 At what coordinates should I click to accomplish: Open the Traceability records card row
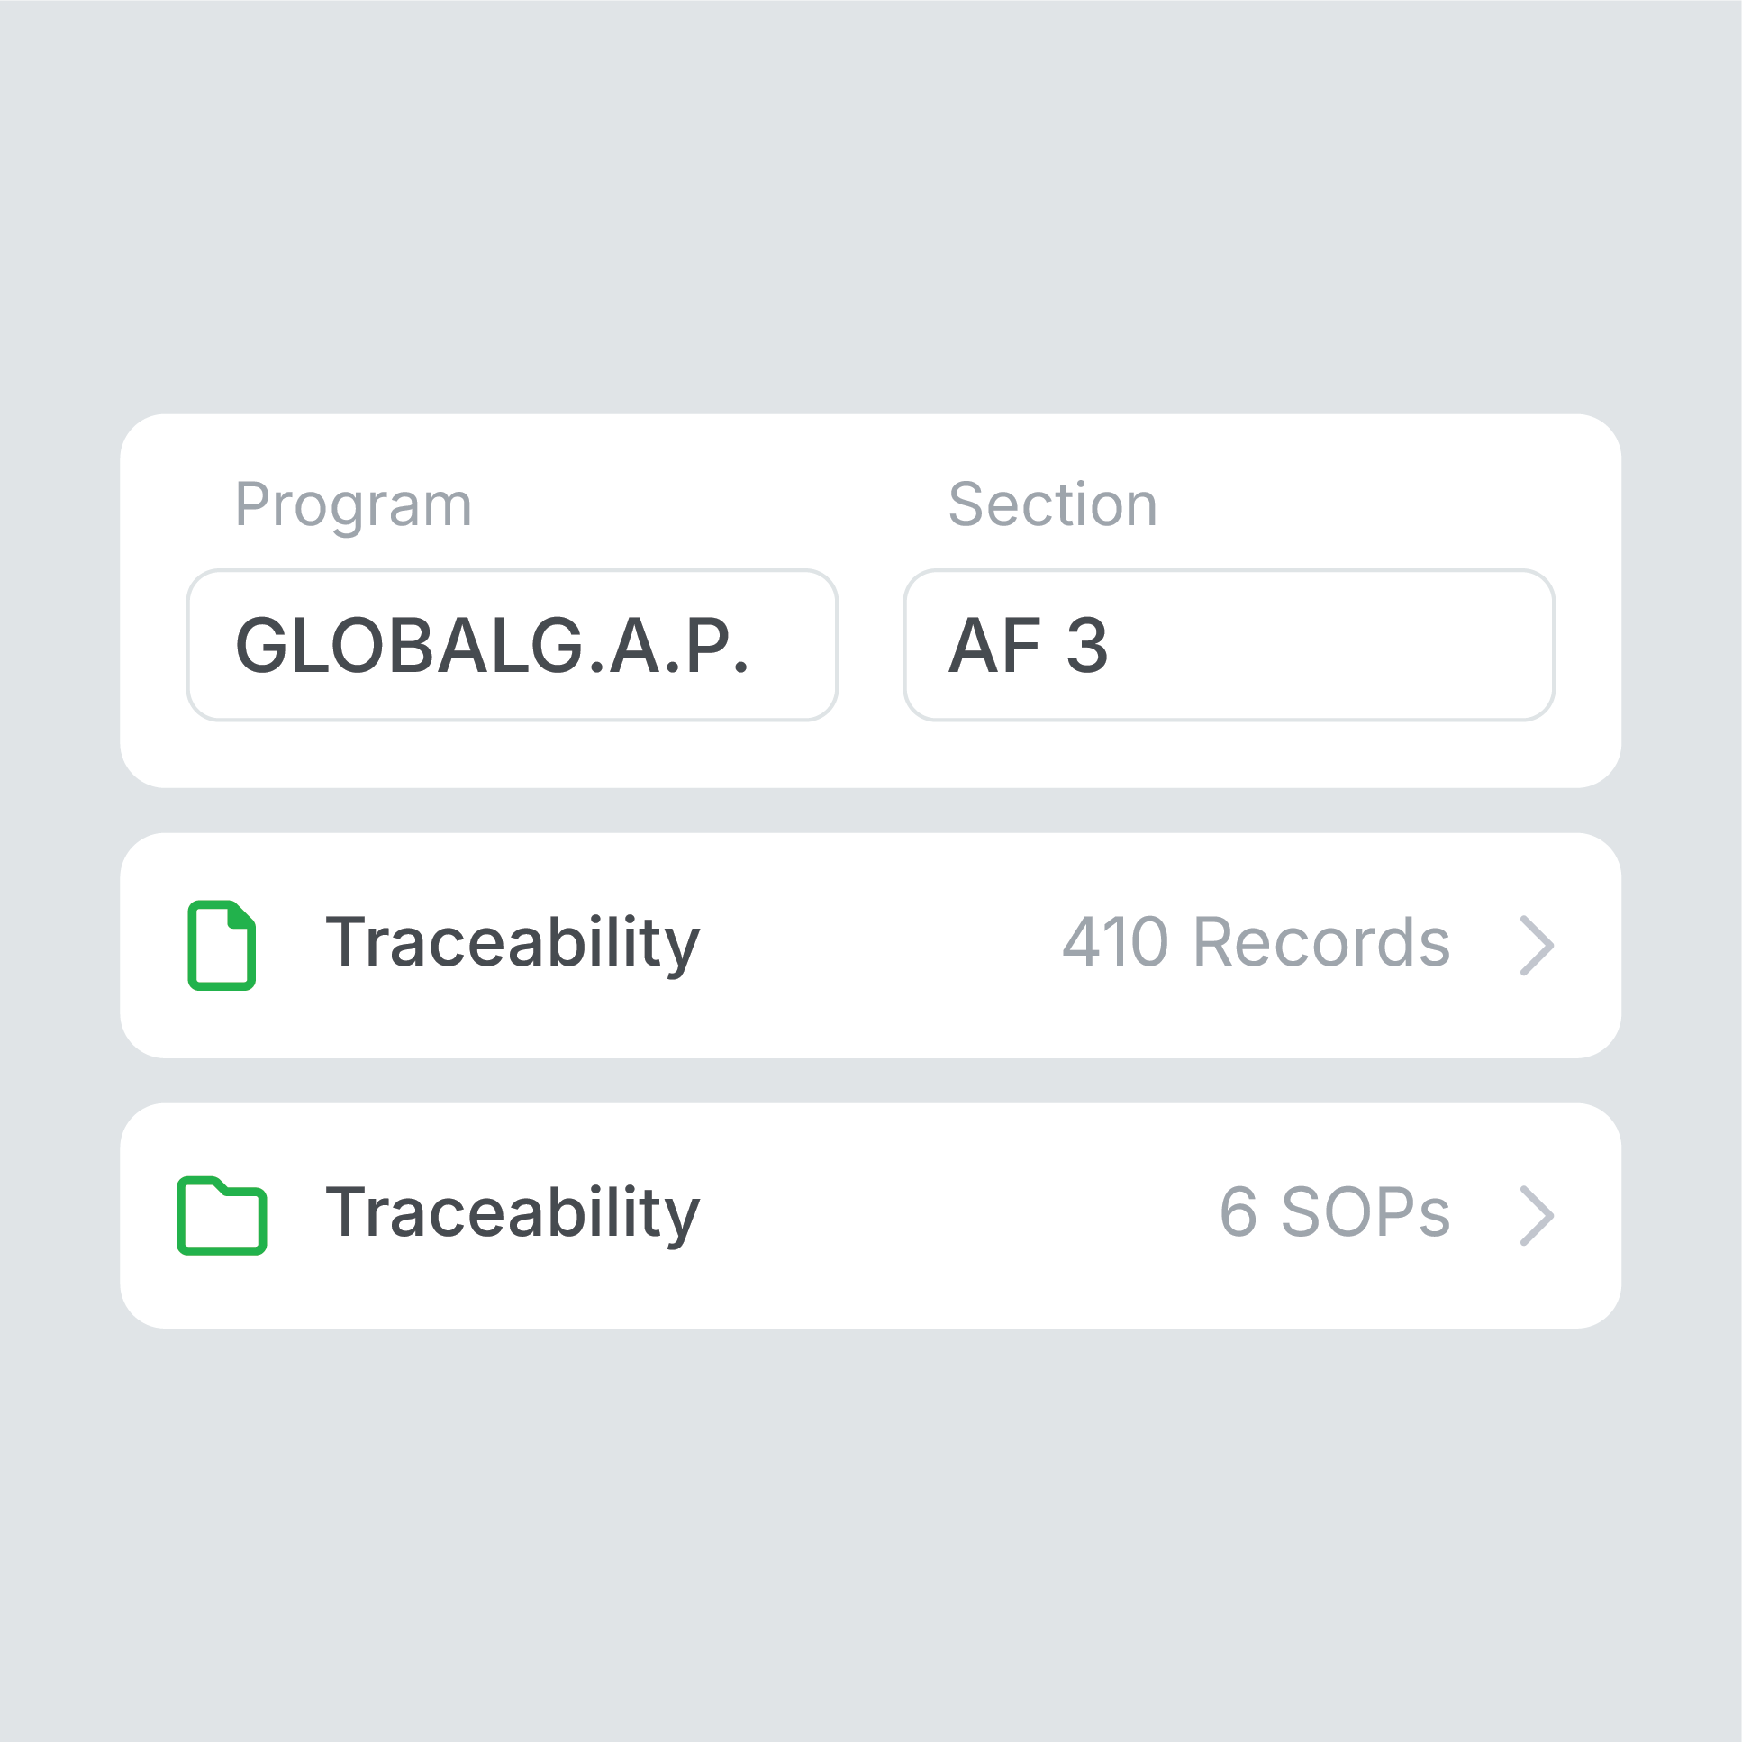871,945
